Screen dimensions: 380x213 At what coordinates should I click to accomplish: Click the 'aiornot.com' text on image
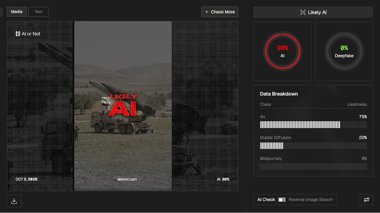pyautogui.click(x=127, y=179)
